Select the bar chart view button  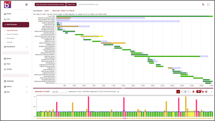click(178, 92)
